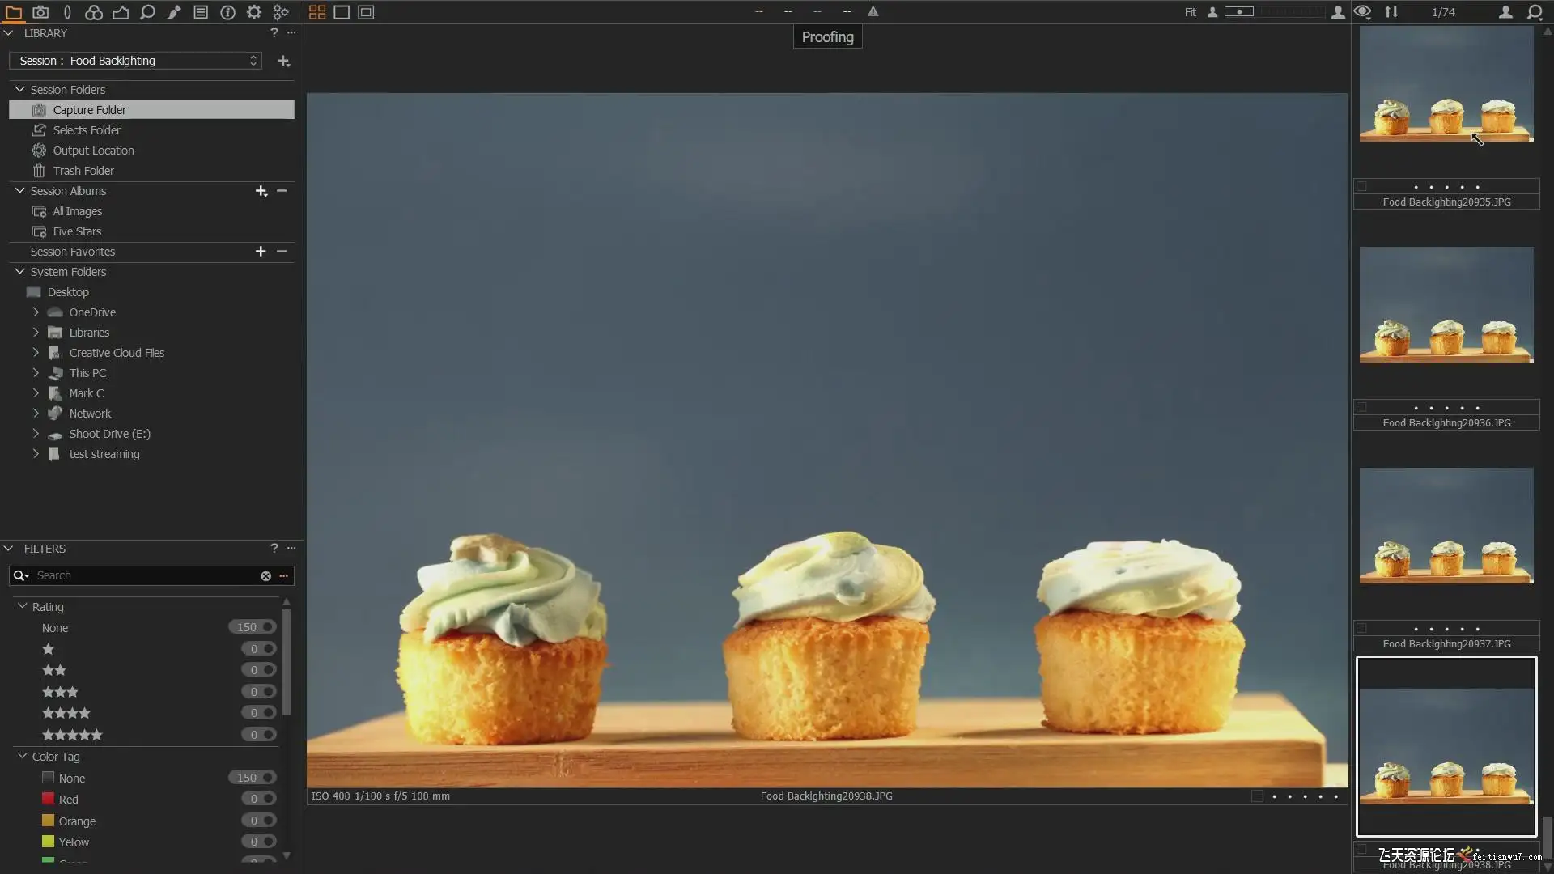Screen dimensions: 1554x874
Task: Adjust the viewer zoom slider
Action: pyautogui.click(x=1239, y=12)
